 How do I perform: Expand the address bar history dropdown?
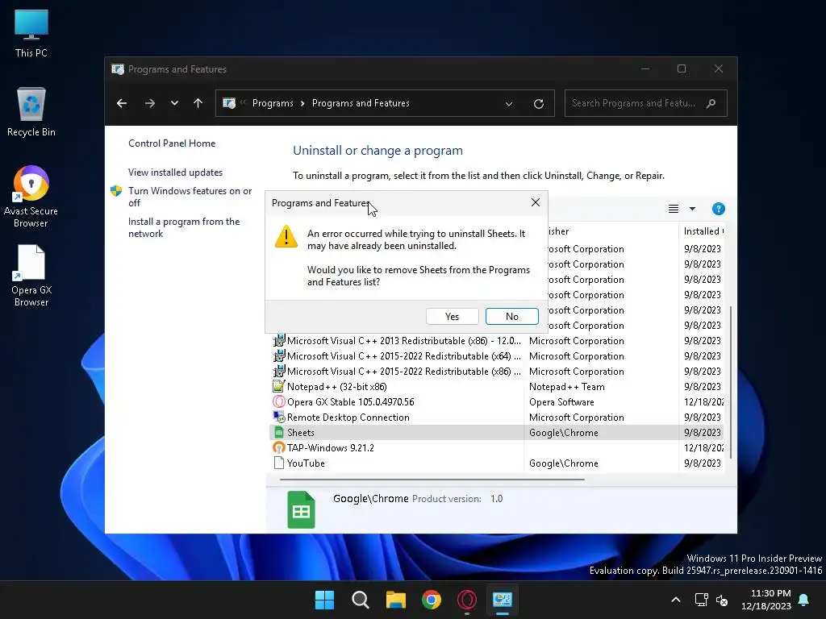[x=509, y=104]
